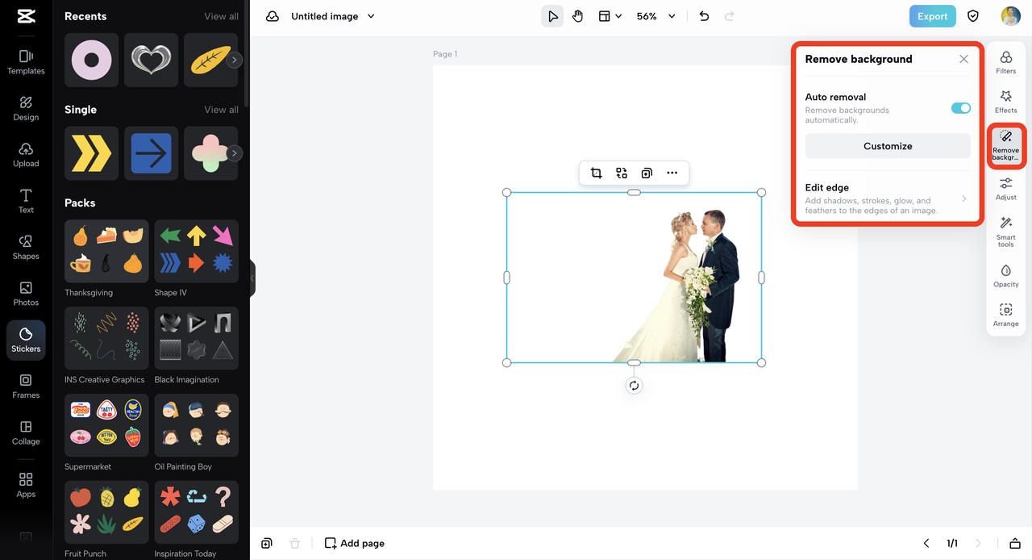The height and width of the screenshot is (560, 1032).
Task: Click the rotate handle below image
Action: click(634, 386)
